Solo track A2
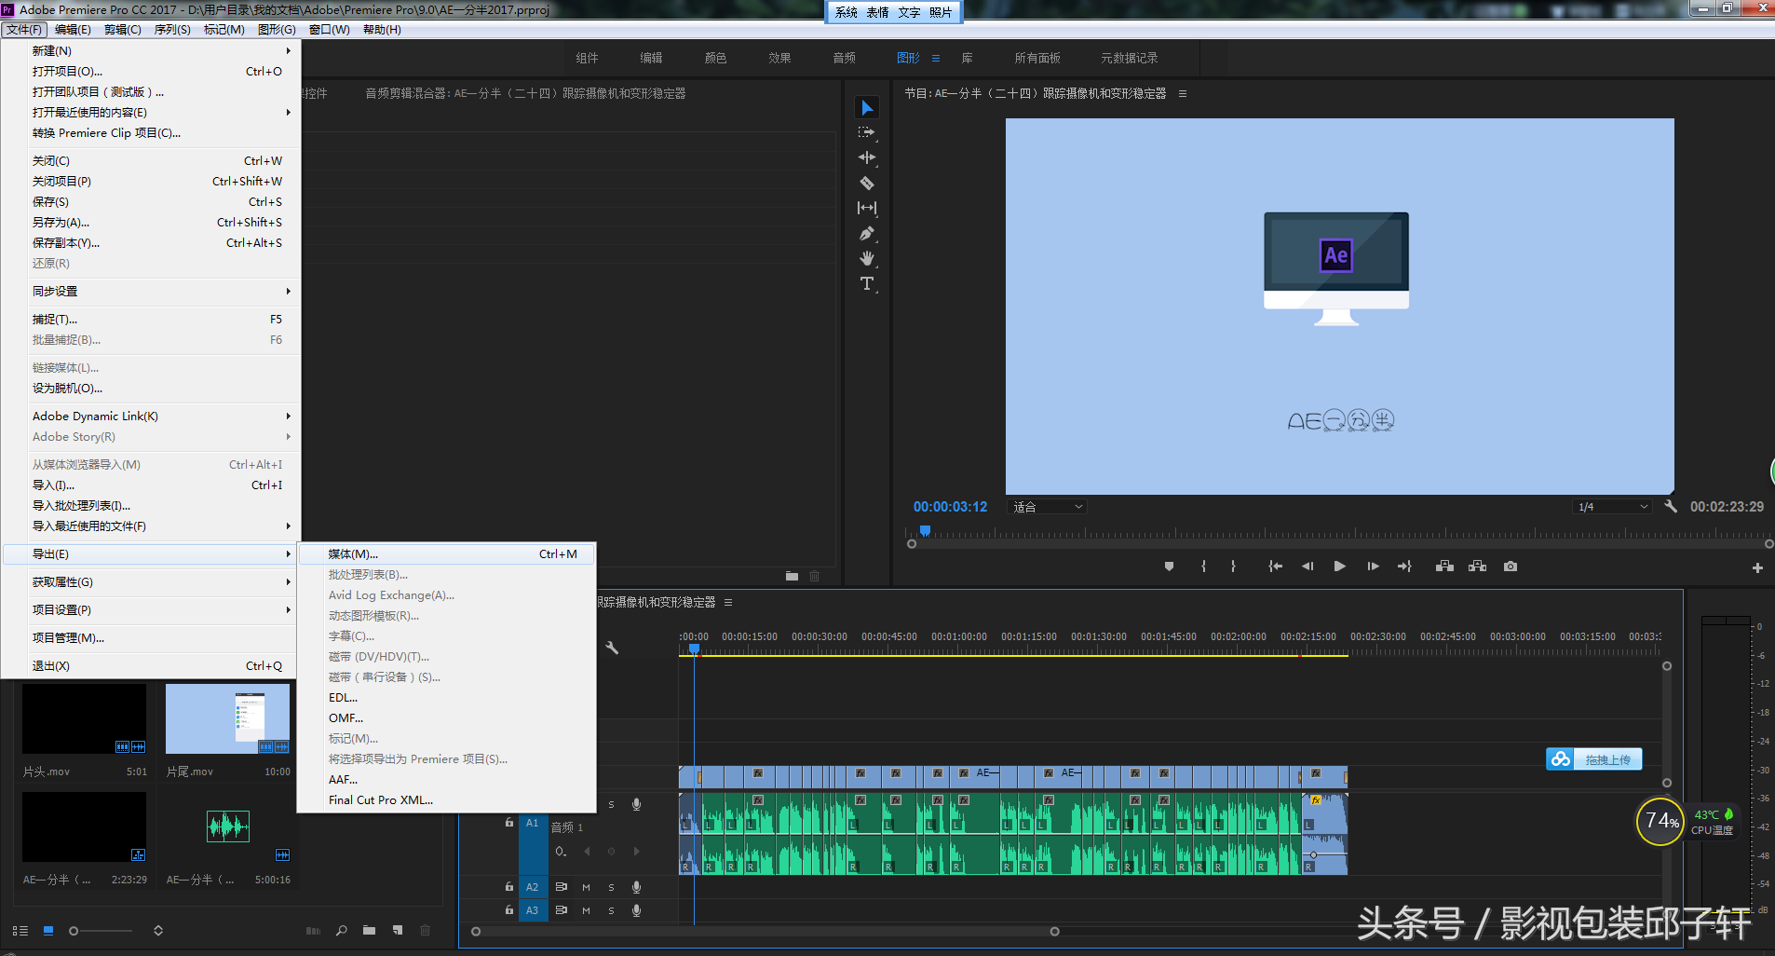 click(611, 887)
